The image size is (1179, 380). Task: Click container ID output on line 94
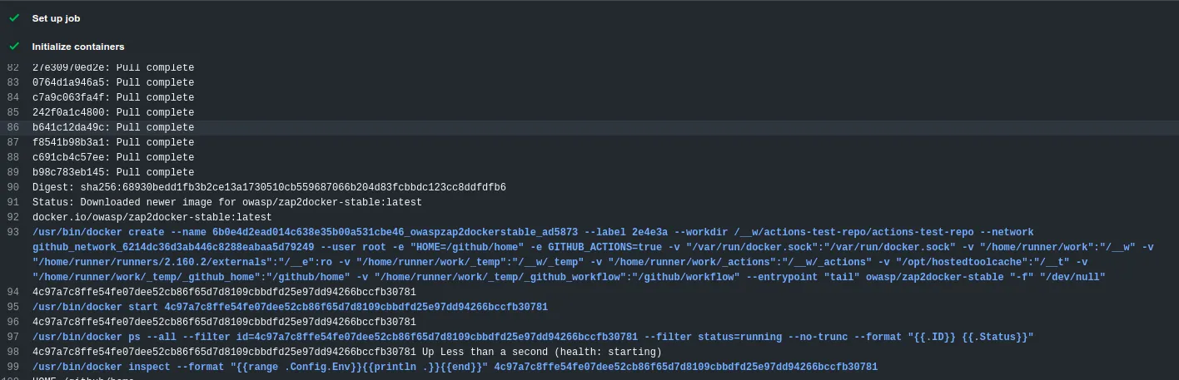(224, 292)
